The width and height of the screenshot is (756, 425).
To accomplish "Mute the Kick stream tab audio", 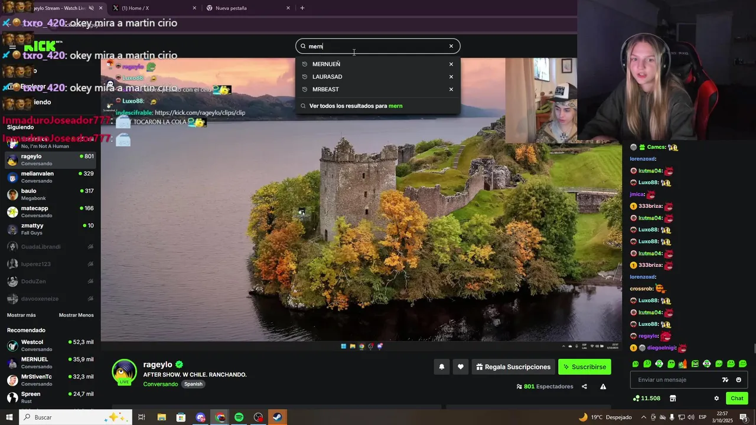I will point(92,8).
